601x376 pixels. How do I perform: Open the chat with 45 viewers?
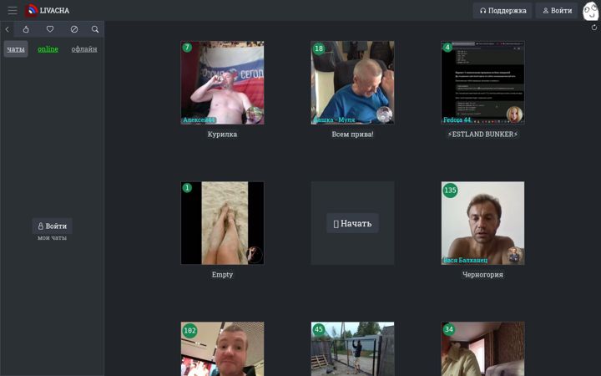352,348
